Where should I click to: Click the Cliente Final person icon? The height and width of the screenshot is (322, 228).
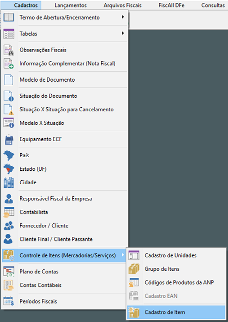tap(8, 239)
